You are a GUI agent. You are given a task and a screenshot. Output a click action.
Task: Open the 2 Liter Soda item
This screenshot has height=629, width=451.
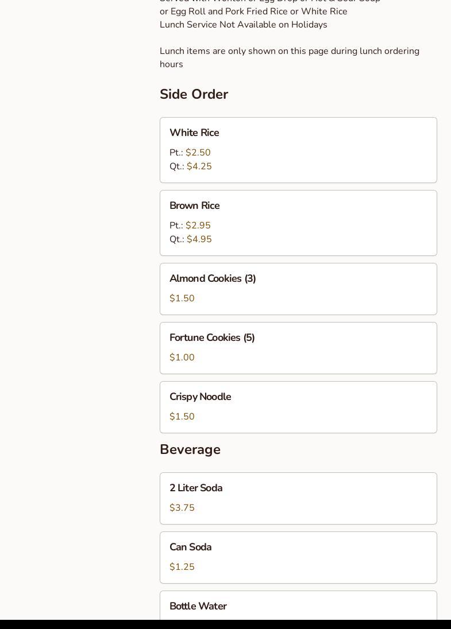tap(196, 488)
